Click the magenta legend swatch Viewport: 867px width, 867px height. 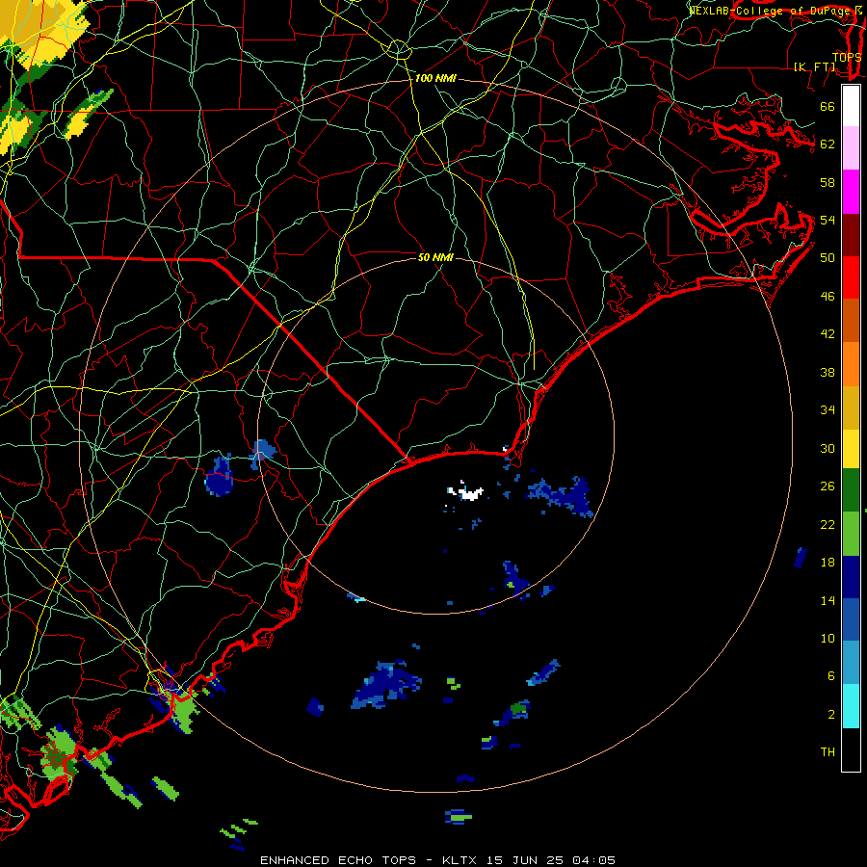click(851, 192)
